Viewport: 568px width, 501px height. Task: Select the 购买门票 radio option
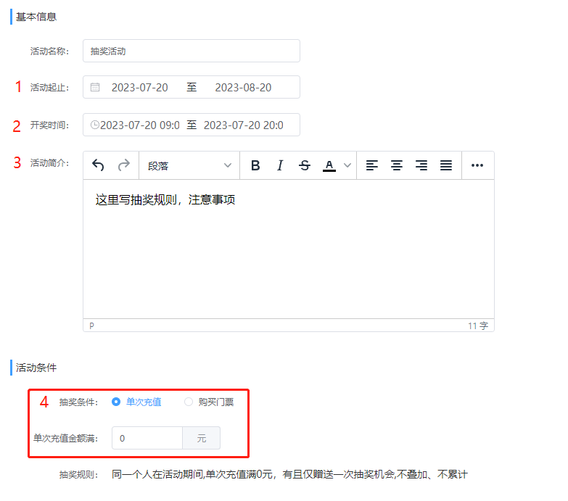(189, 402)
